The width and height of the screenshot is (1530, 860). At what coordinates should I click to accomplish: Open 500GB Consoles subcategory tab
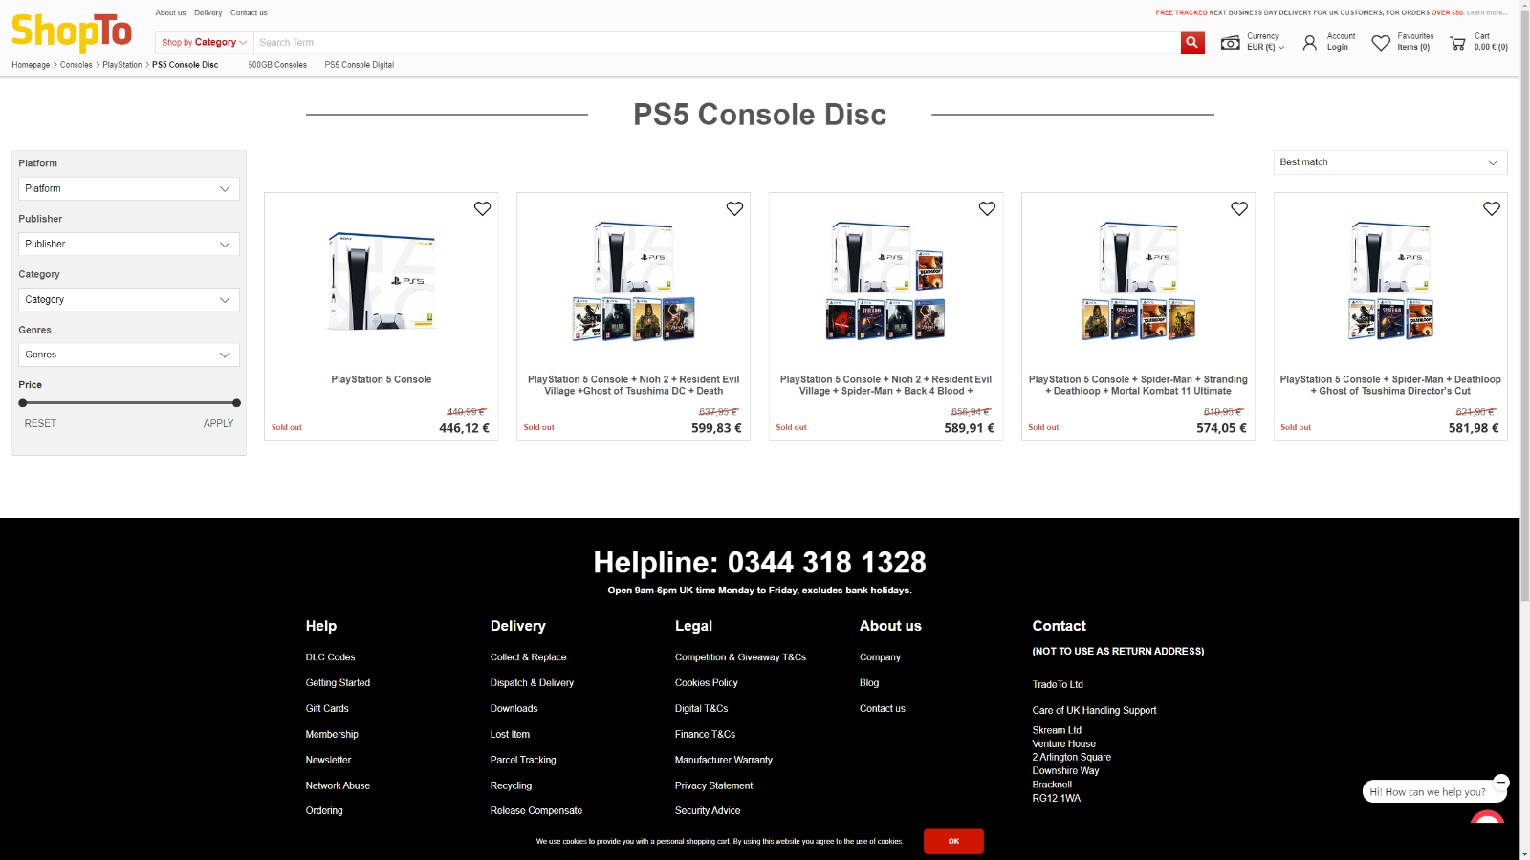[x=277, y=65]
